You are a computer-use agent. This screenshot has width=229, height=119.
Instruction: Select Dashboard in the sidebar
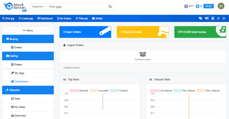pos(28,82)
